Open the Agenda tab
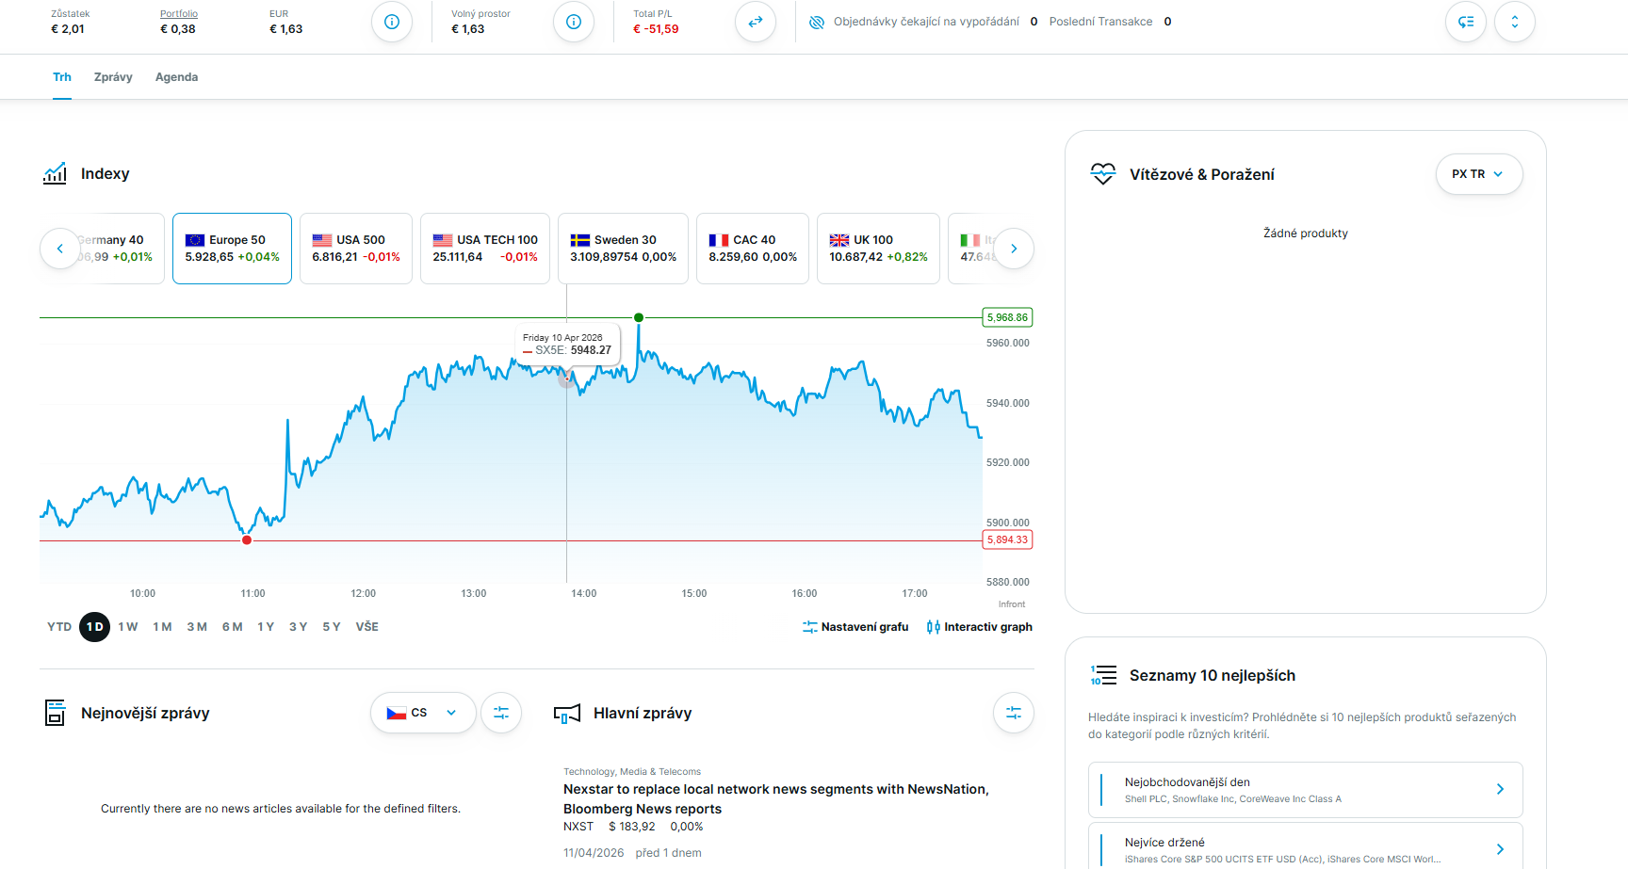The height and width of the screenshot is (869, 1628). pyautogui.click(x=176, y=76)
